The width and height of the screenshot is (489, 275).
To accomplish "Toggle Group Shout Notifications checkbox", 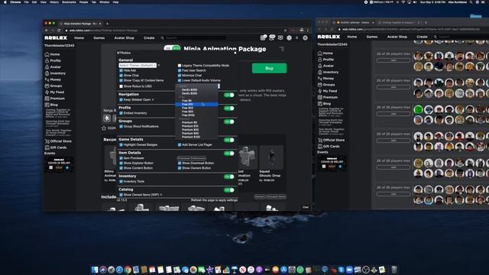I will (x=121, y=127).
